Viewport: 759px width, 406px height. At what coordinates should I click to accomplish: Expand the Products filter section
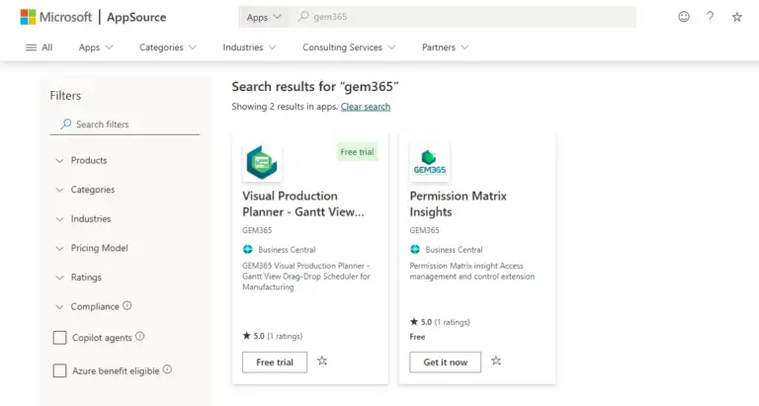click(88, 160)
